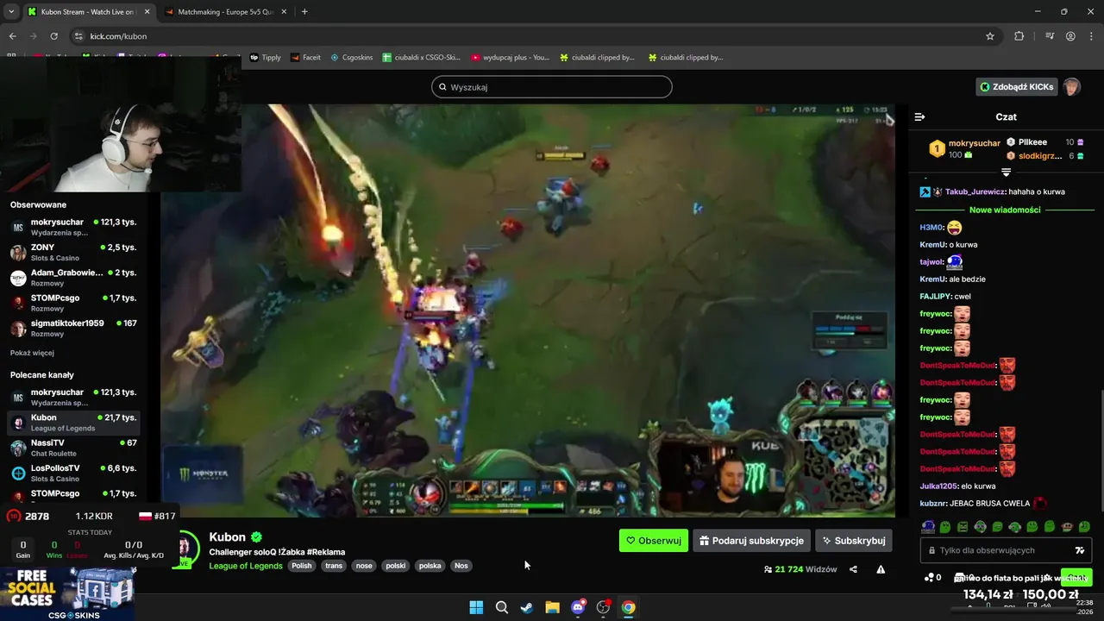Click Julka1205 username in chat
Viewport: 1104px width, 621px height.
pos(938,486)
